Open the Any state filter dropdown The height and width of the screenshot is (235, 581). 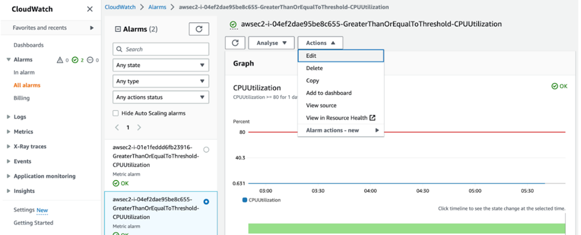pyautogui.click(x=161, y=65)
